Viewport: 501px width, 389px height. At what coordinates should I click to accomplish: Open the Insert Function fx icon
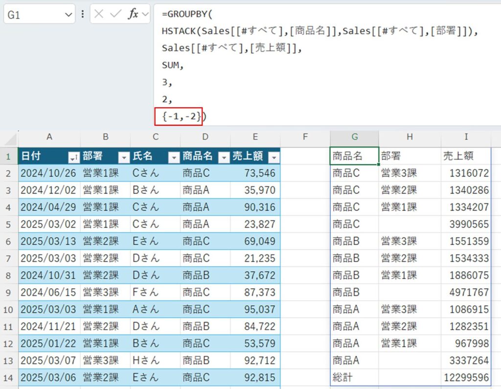[x=133, y=14]
